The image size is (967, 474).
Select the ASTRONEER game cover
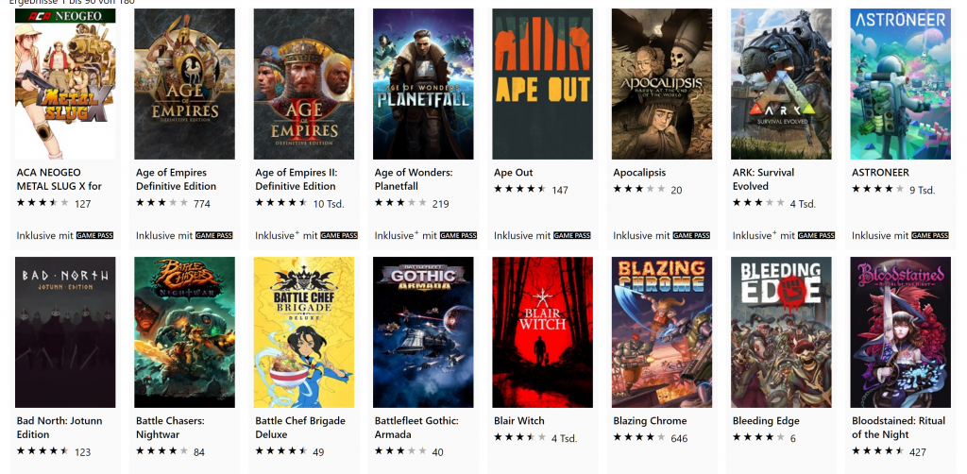point(900,84)
